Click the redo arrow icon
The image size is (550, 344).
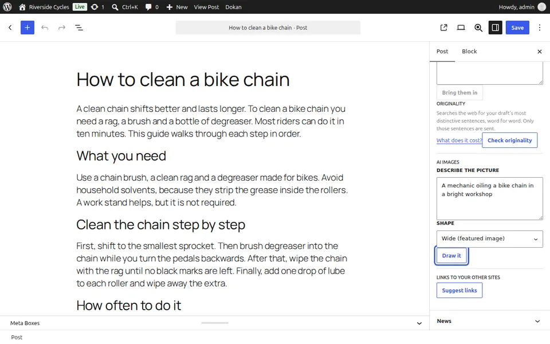tap(62, 28)
